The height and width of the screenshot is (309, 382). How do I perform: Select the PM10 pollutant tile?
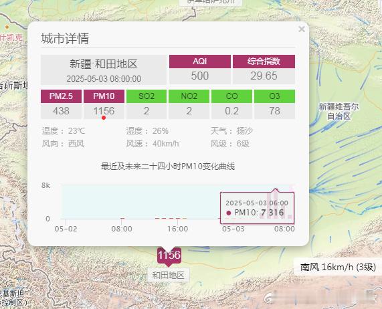pyautogui.click(x=104, y=96)
